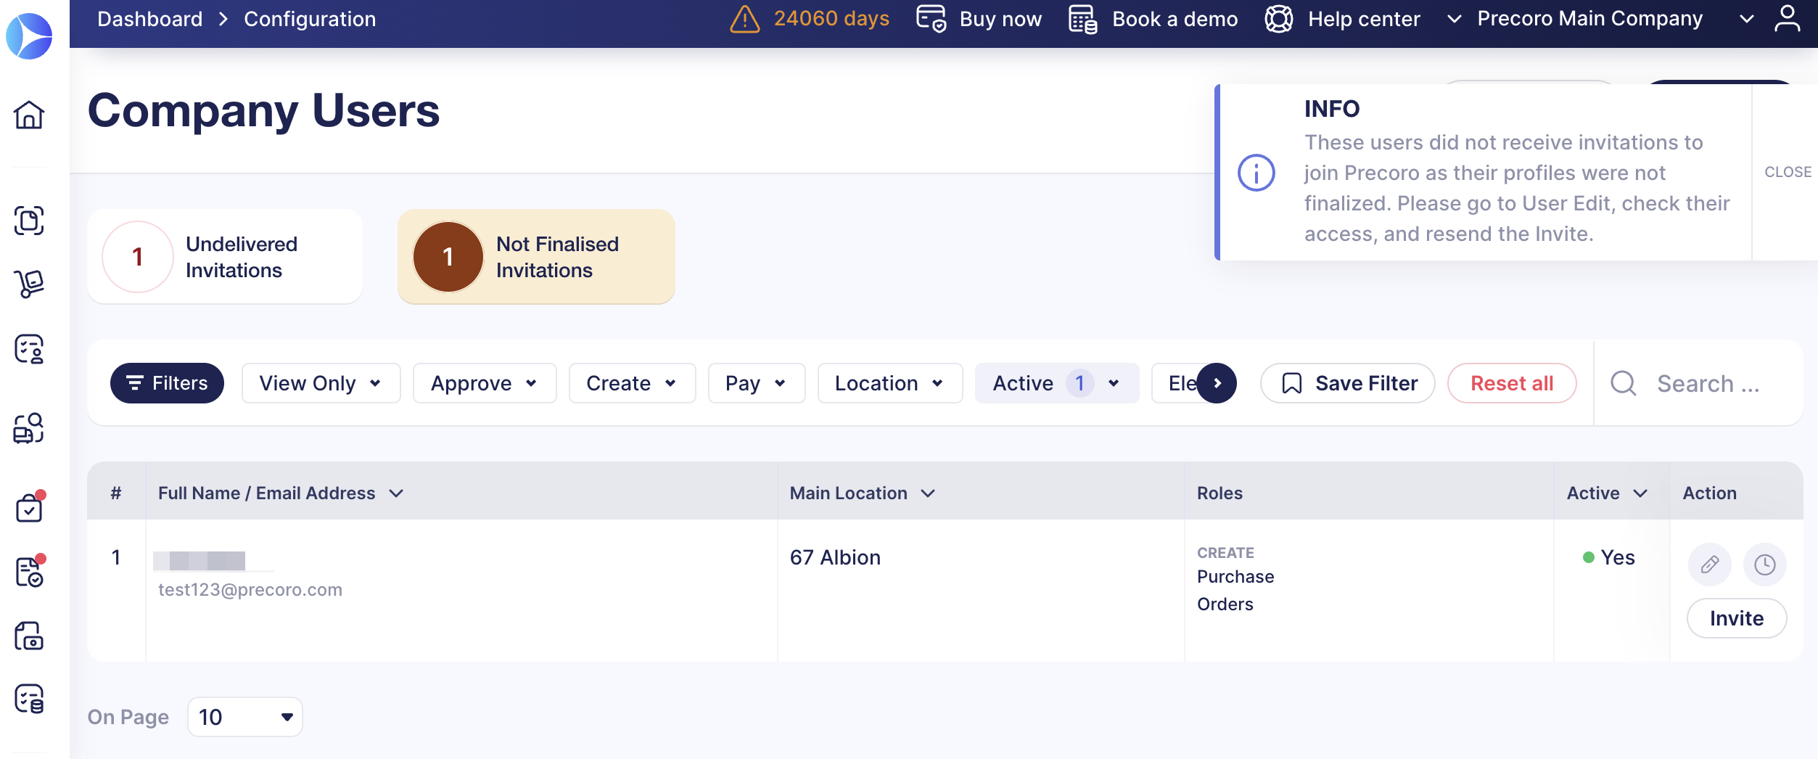Click the search magnifier icon
This screenshot has height=759, width=1818.
pos(1623,383)
